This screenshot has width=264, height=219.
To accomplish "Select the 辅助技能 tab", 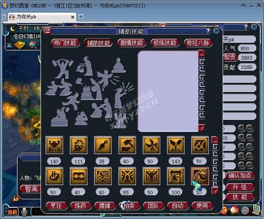I will tap(98, 43).
